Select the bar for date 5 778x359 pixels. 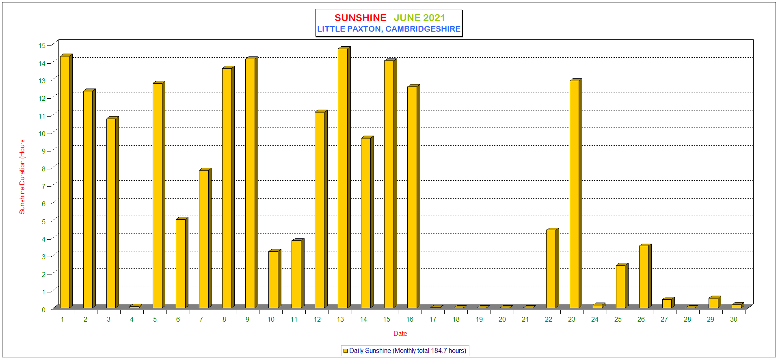coord(159,195)
